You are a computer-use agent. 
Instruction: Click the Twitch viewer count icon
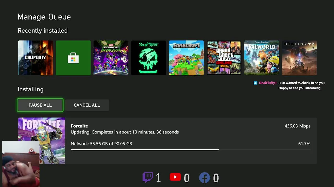click(x=148, y=177)
